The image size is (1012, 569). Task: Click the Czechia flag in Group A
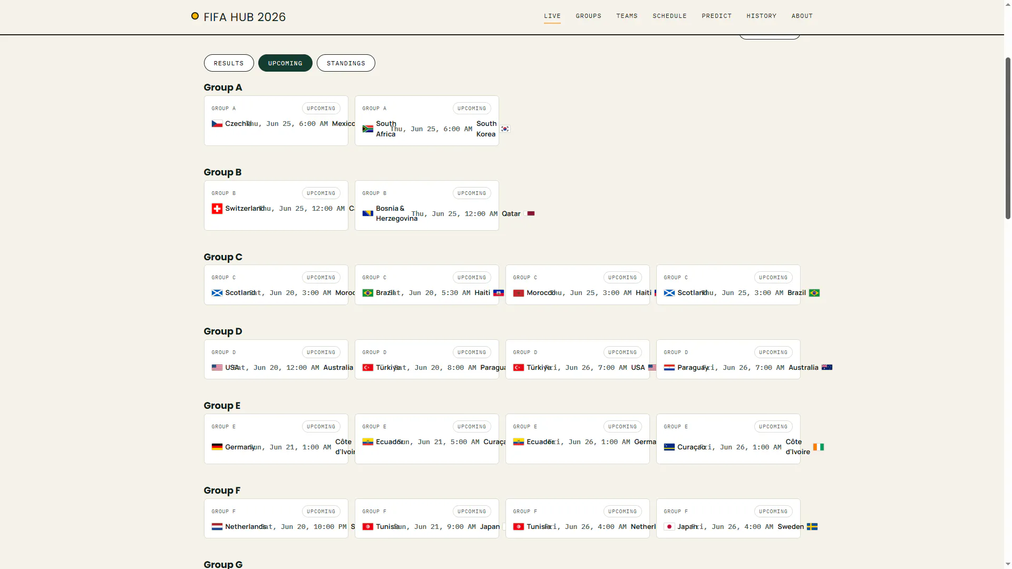click(x=217, y=124)
